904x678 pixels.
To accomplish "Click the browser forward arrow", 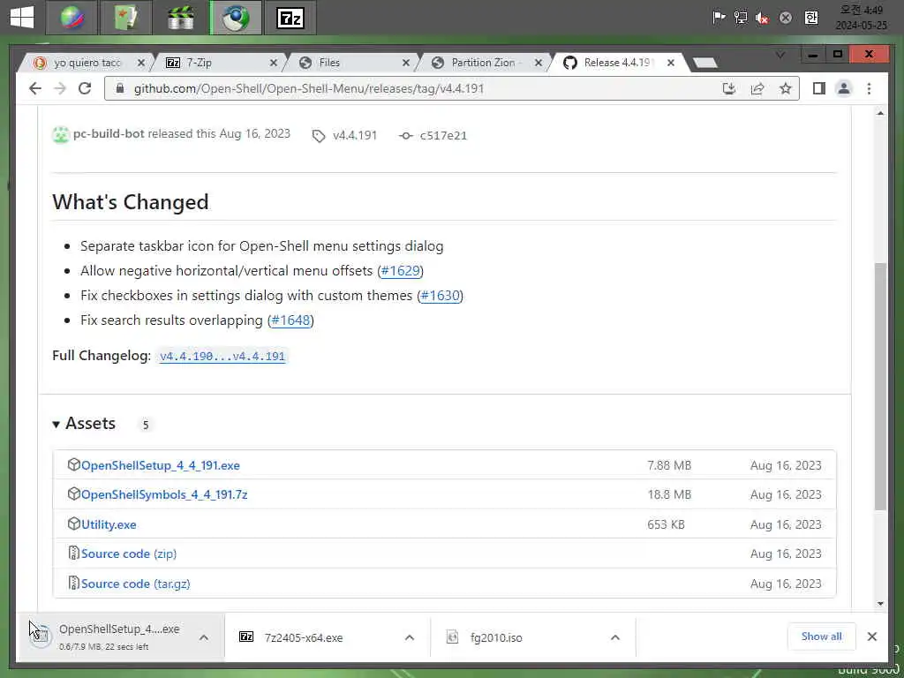I will (x=60, y=88).
